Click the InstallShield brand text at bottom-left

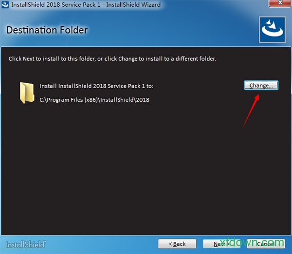(x=26, y=243)
